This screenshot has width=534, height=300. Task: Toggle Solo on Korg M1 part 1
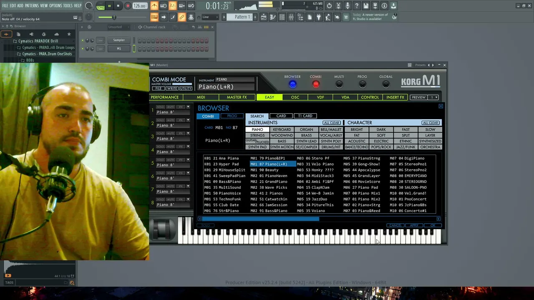click(160, 107)
